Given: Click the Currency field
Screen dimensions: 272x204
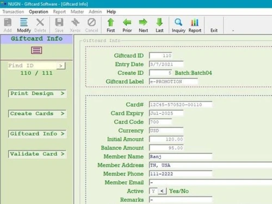Looking at the screenshot, I should (166, 131).
